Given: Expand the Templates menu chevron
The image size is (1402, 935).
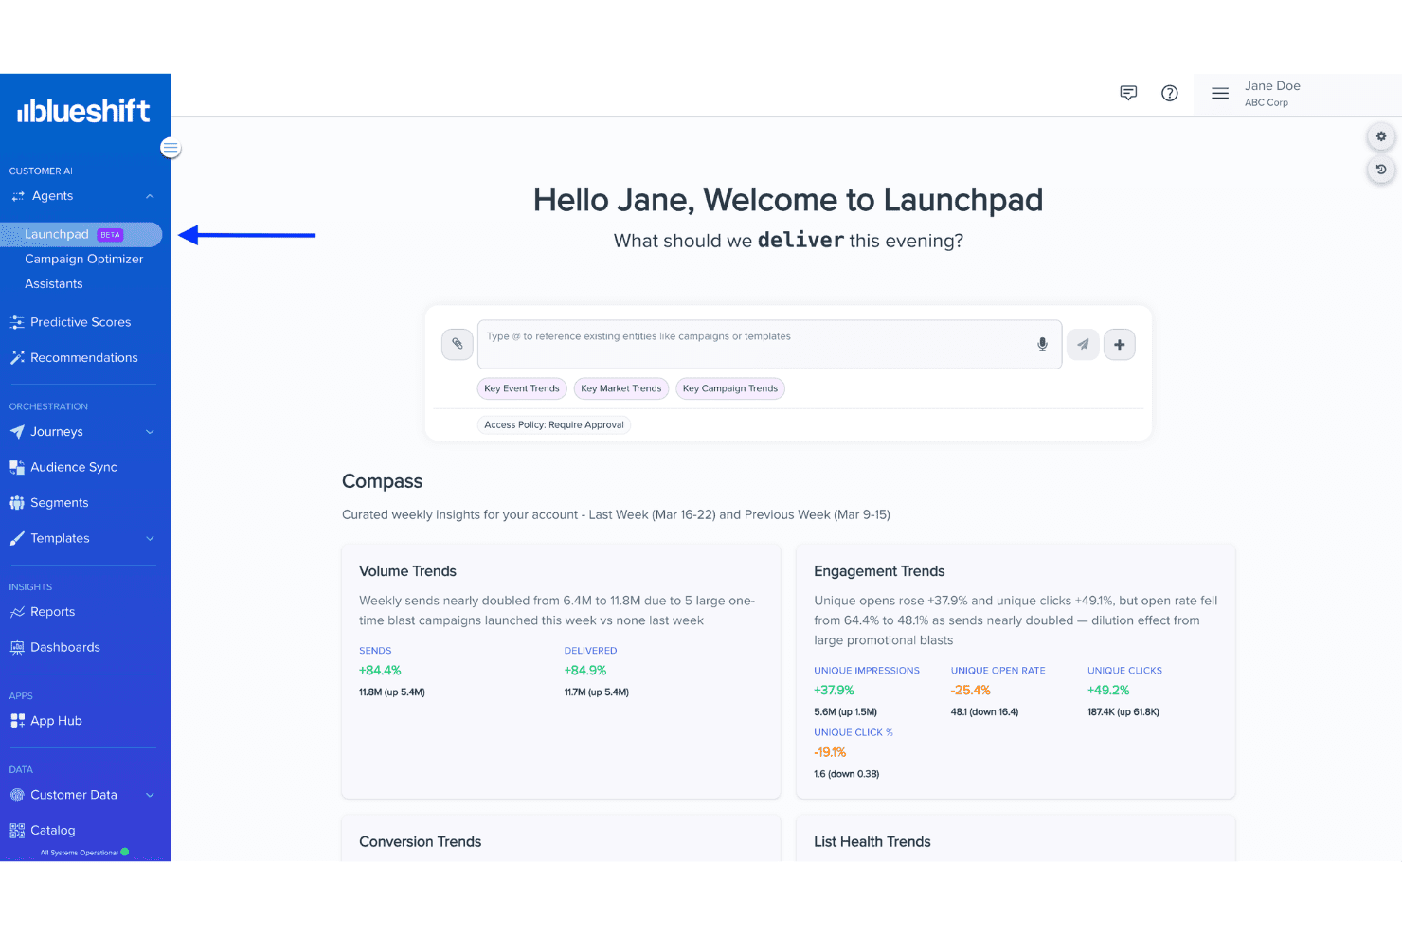Looking at the screenshot, I should coord(150,538).
